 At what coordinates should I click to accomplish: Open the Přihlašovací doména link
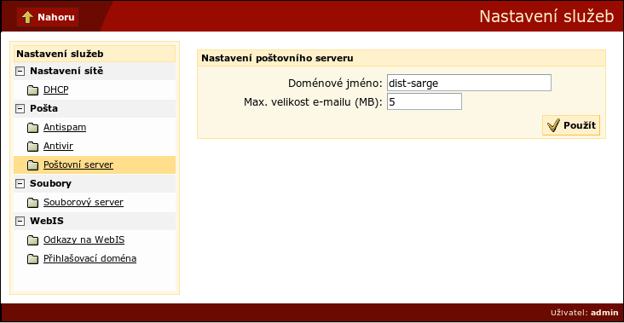(90, 258)
